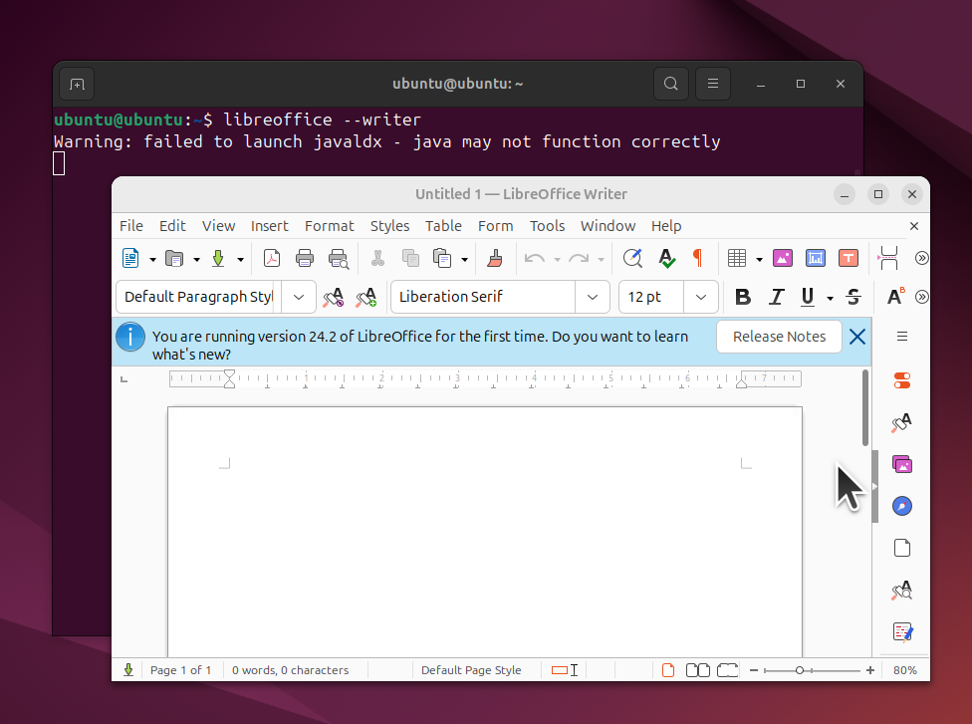Screen dimensions: 972x724
Task: Open Paste special dropdown arrow
Action: pos(464,260)
